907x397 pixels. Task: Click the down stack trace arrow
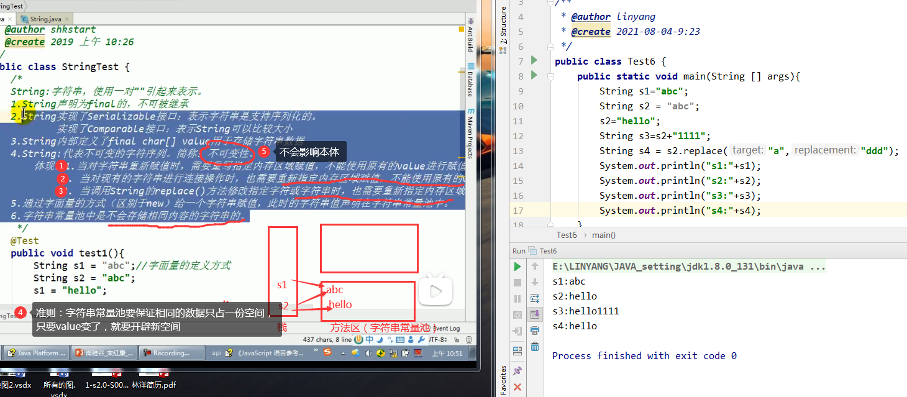[535, 283]
